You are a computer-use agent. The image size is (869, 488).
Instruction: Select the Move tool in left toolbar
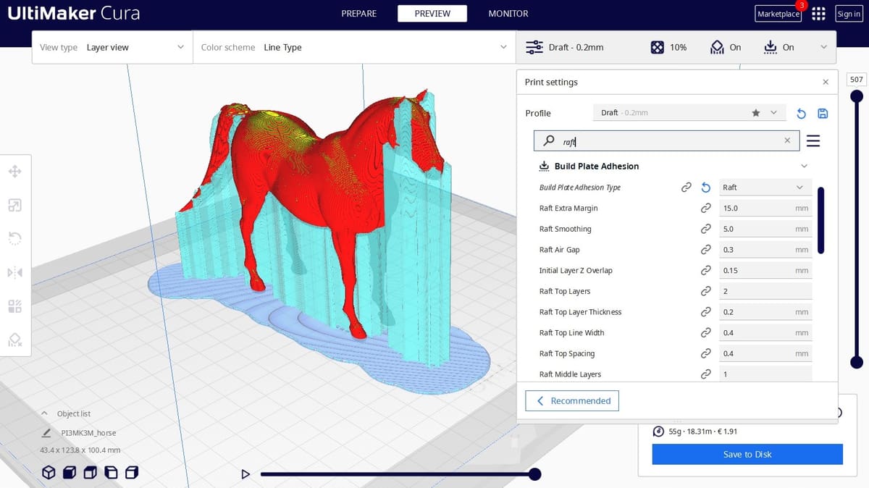[x=14, y=172]
